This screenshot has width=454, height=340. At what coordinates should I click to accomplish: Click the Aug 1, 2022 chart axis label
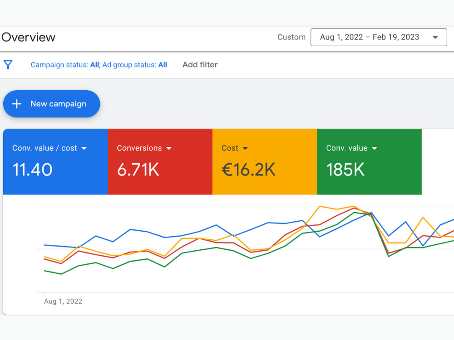(x=63, y=301)
